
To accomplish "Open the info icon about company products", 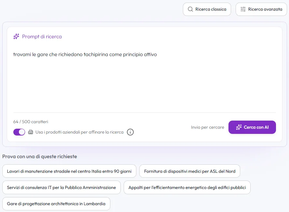I will point(130,132).
